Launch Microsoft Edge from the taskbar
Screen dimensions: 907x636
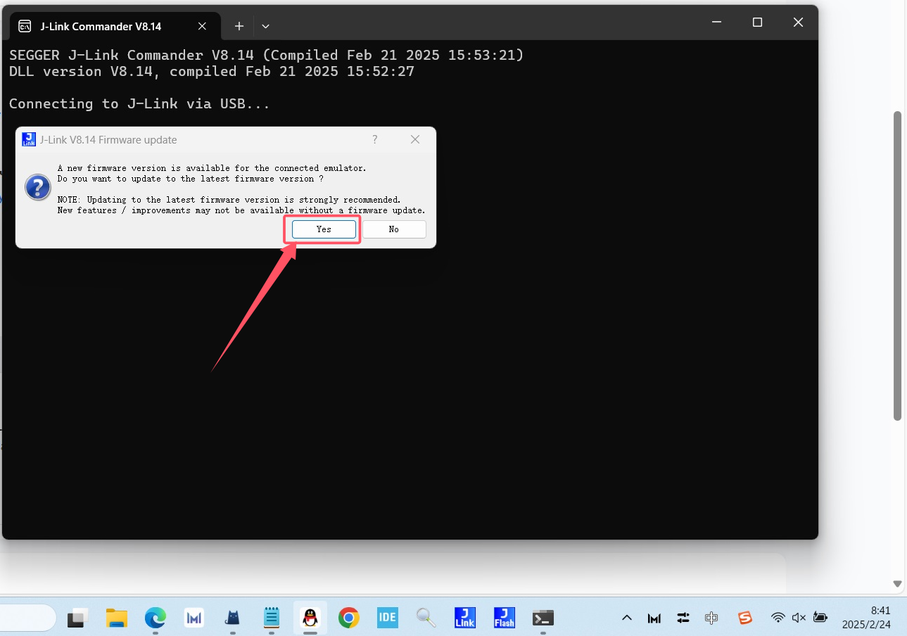coord(155,618)
